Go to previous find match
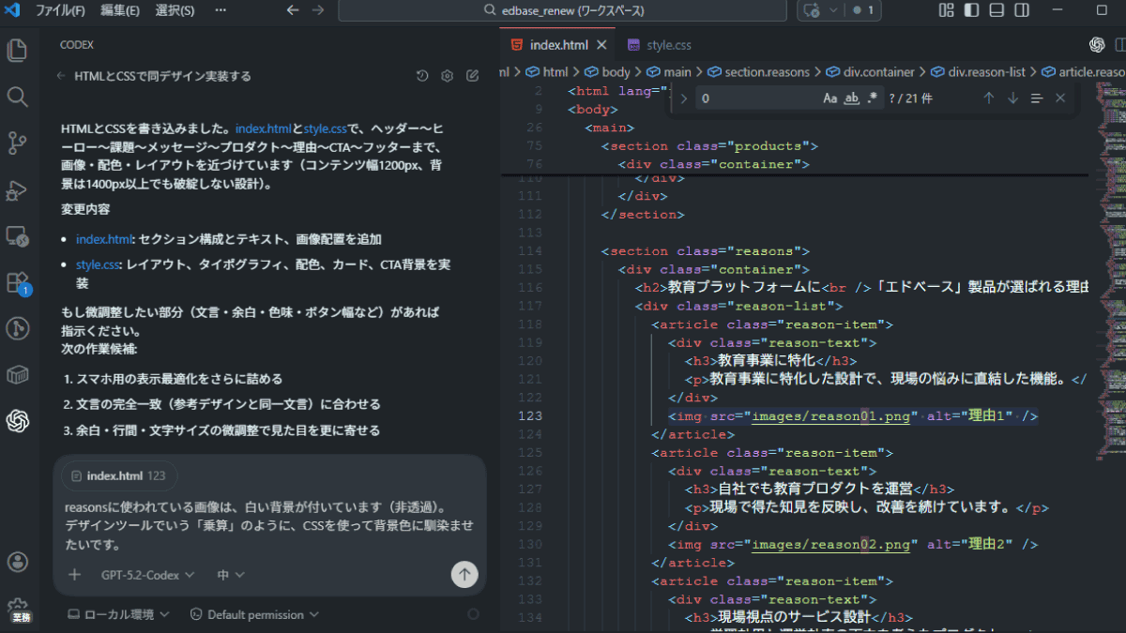 pyautogui.click(x=988, y=98)
